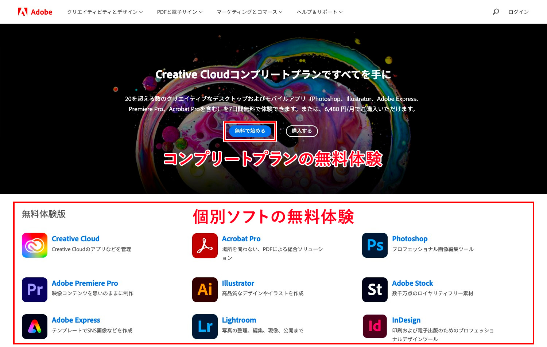Click the 購入する outlined button
This screenshot has width=547, height=347.
pyautogui.click(x=302, y=131)
